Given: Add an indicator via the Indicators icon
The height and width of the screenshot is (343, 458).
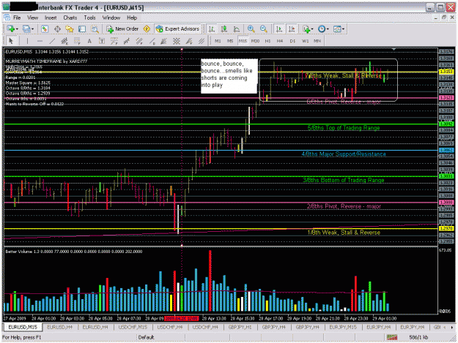Looking at the screenshot, I should click(x=306, y=29).
